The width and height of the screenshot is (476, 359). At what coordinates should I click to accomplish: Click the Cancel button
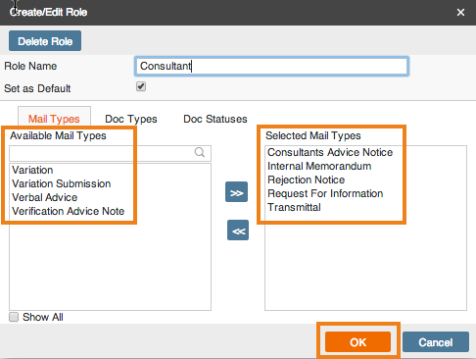tap(436, 342)
